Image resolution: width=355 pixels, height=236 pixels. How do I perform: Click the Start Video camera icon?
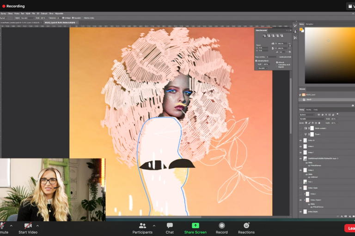tap(28, 225)
